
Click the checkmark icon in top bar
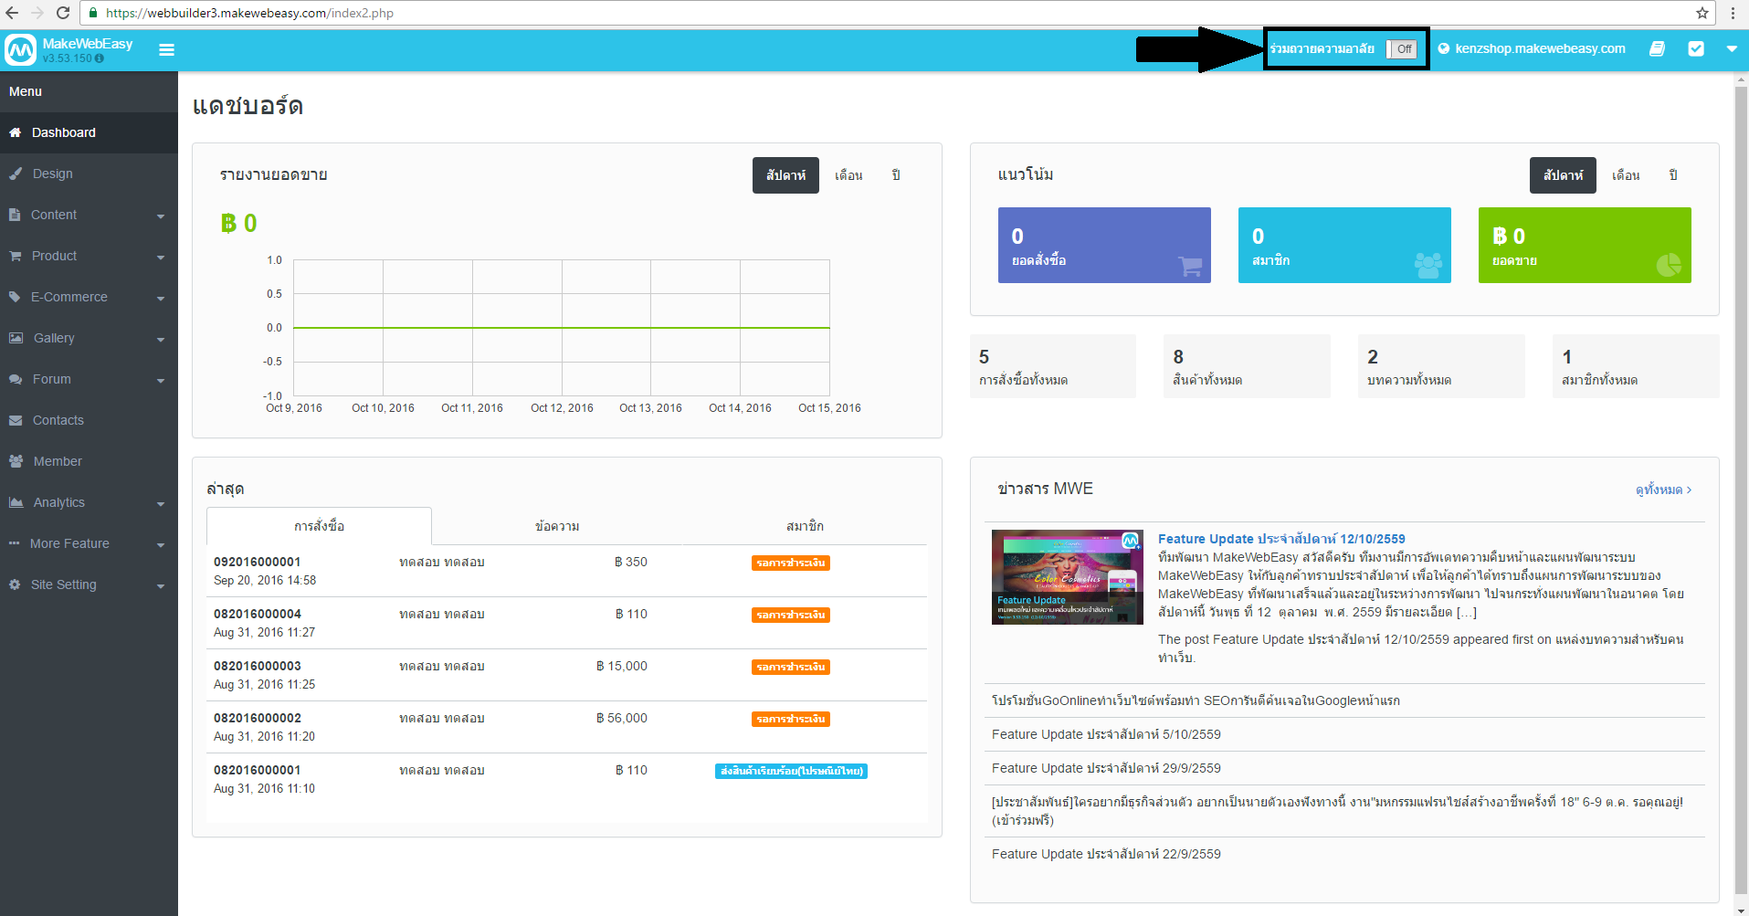click(1696, 49)
